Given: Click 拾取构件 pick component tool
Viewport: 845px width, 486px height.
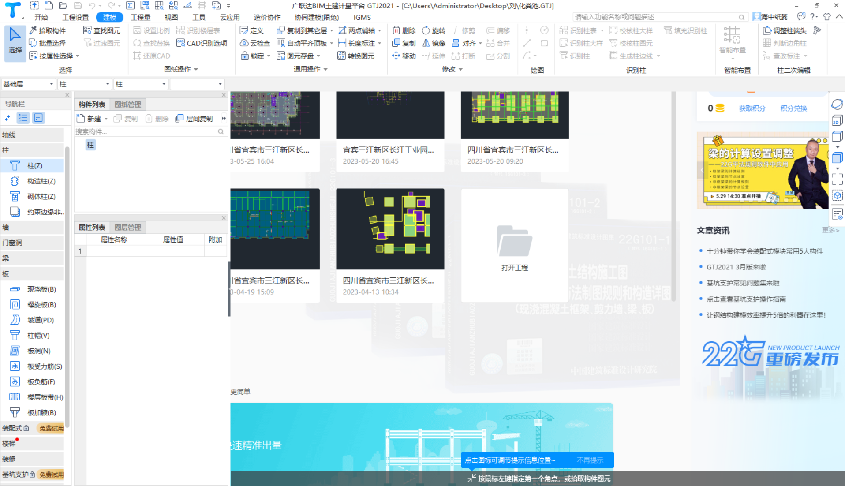Looking at the screenshot, I should click(x=47, y=30).
